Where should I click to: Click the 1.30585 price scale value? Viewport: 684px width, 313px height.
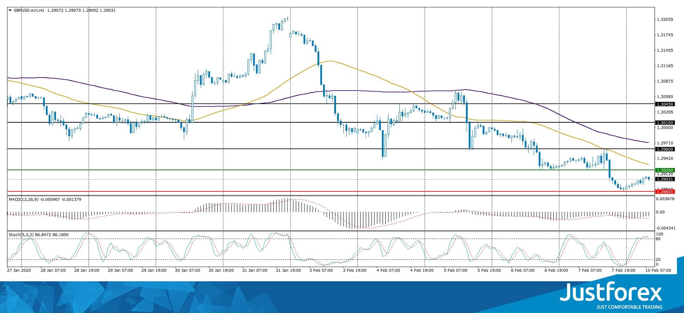(x=665, y=97)
